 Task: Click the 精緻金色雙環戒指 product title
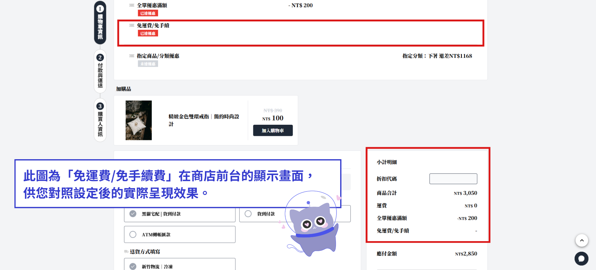point(204,120)
